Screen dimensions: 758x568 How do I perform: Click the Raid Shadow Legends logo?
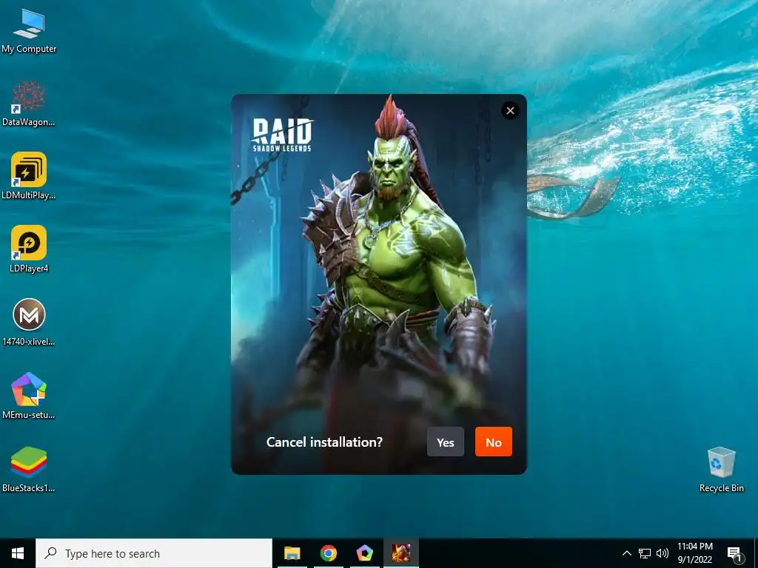282,135
